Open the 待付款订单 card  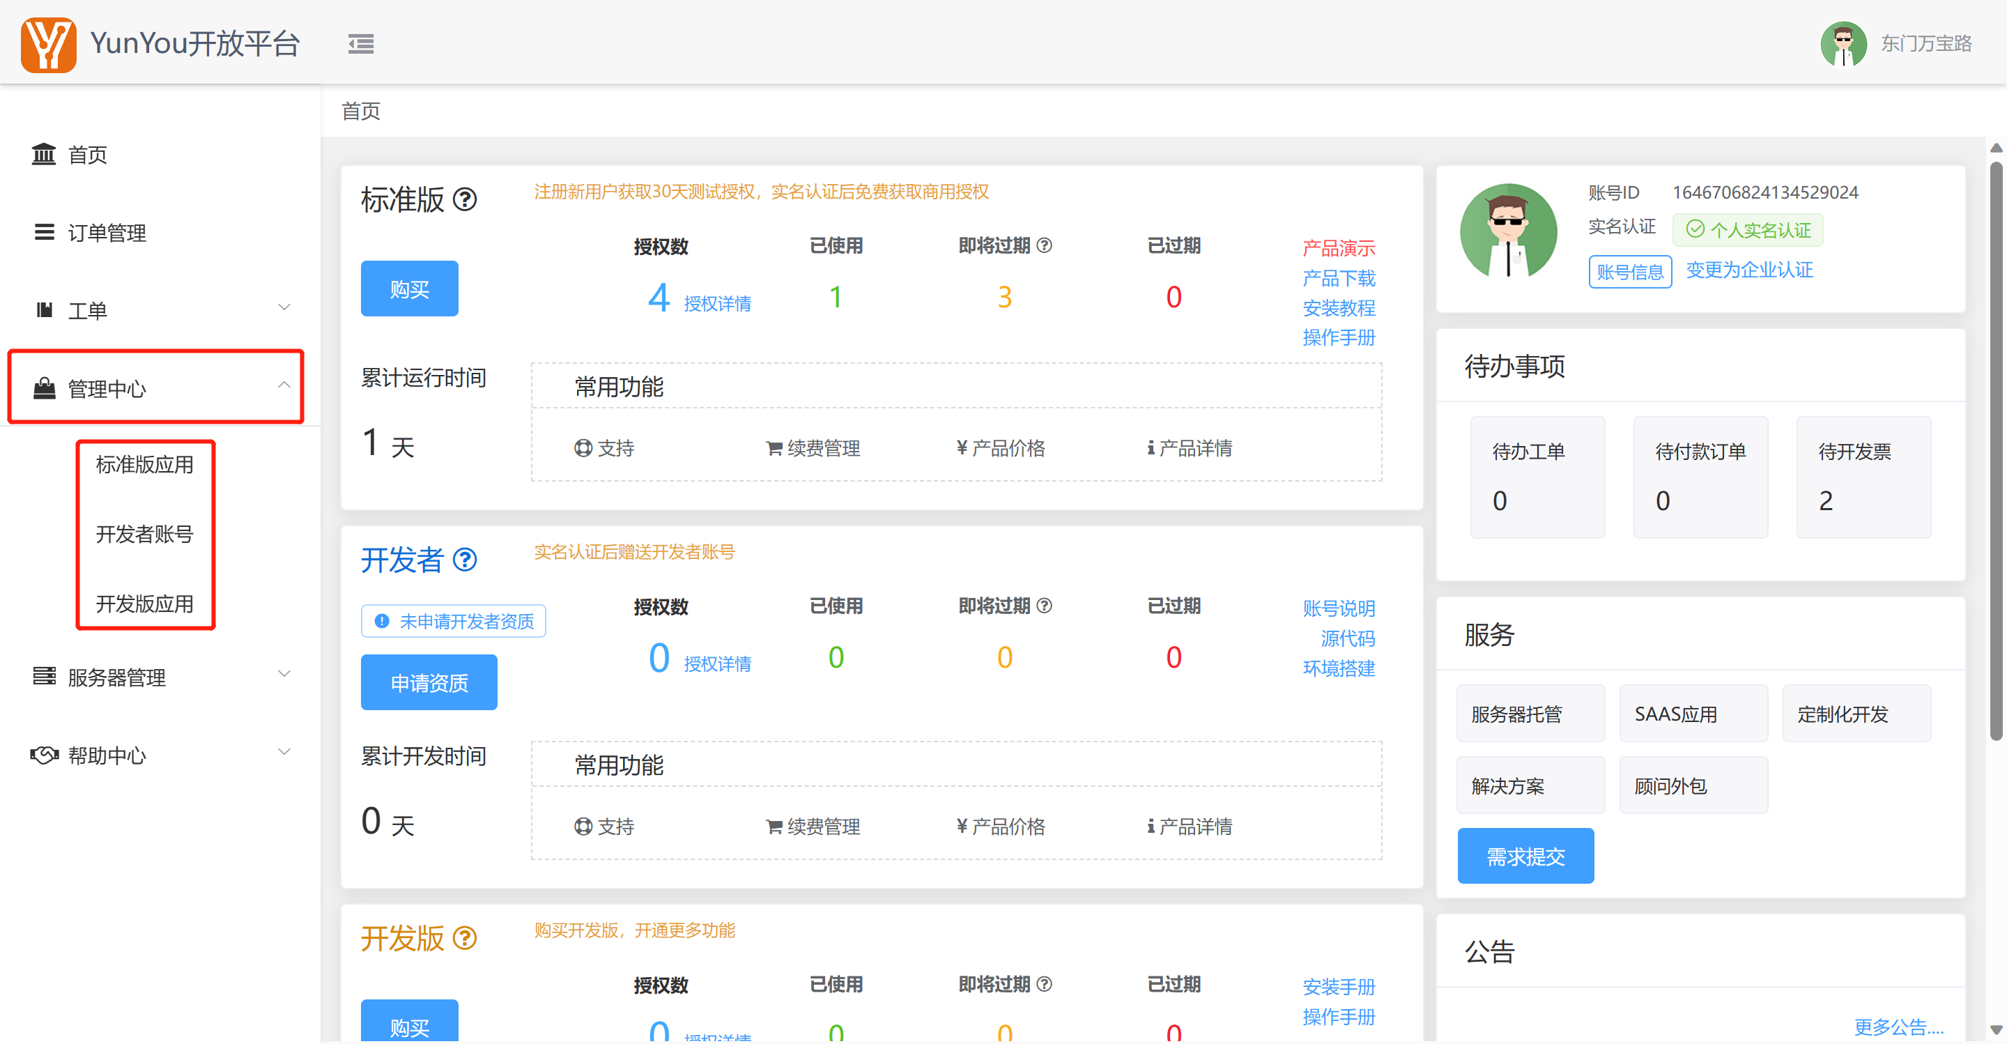tap(1700, 477)
